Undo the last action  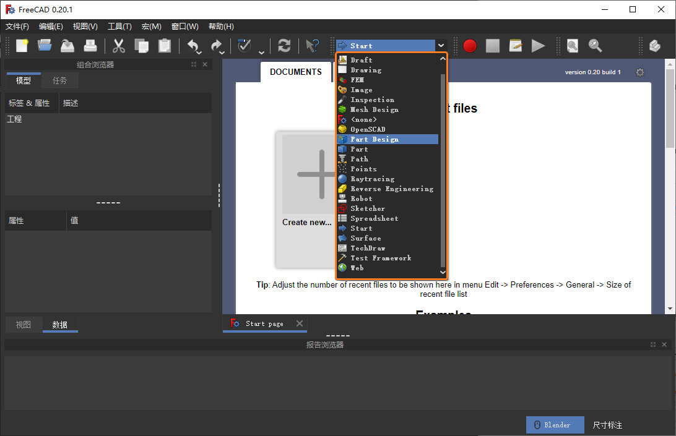point(193,45)
